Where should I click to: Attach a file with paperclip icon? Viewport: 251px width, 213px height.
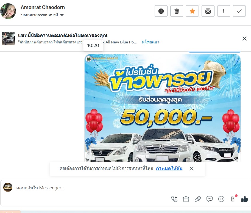click(x=198, y=199)
